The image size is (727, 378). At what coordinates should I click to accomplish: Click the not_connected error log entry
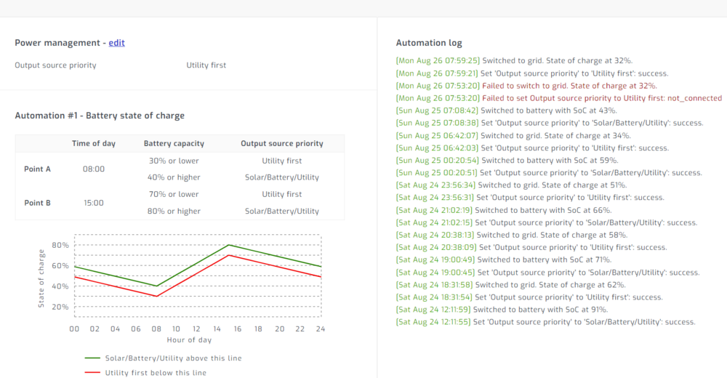click(x=558, y=98)
